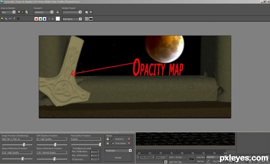Click the Max. Reflections value field

coord(94,152)
